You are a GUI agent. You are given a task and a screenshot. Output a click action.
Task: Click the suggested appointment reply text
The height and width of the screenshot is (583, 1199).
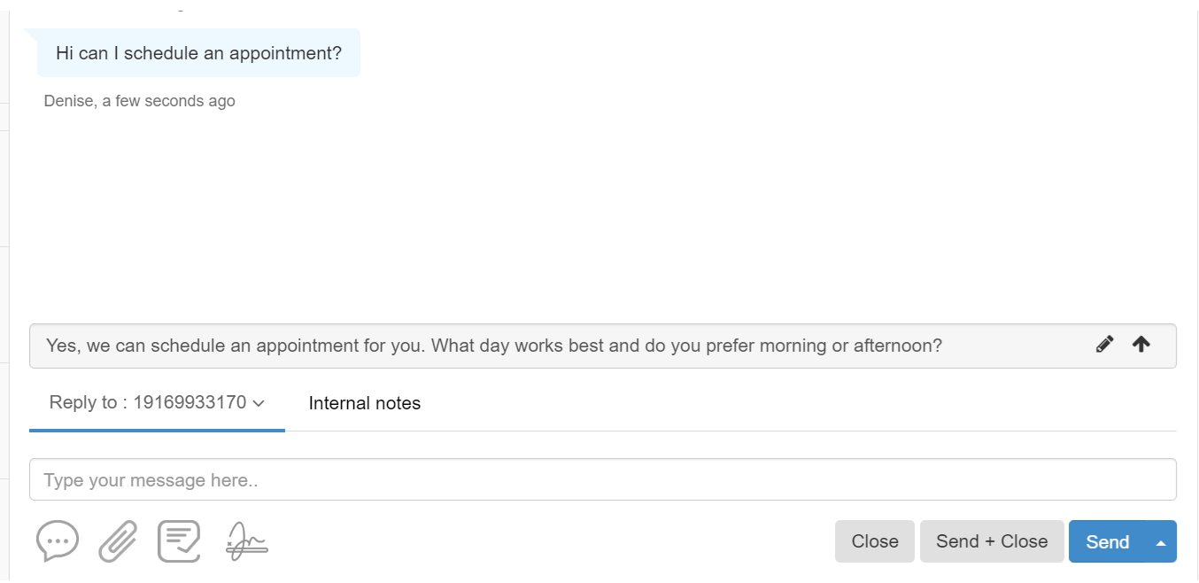point(493,346)
